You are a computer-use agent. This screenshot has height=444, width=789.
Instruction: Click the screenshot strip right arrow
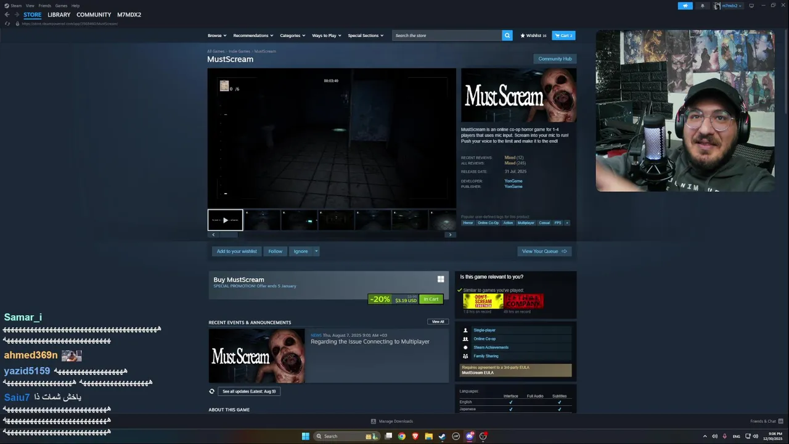click(450, 235)
